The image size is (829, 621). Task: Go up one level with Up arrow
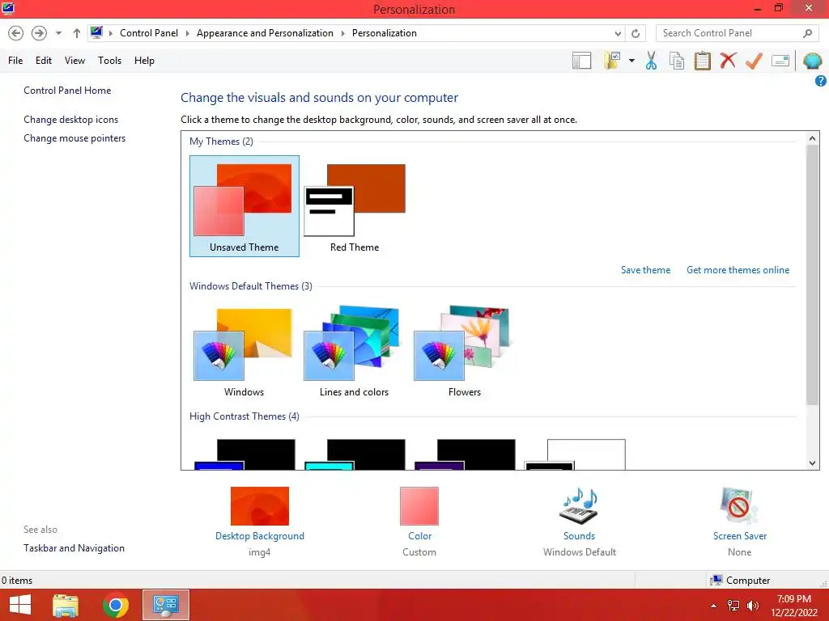click(x=77, y=33)
